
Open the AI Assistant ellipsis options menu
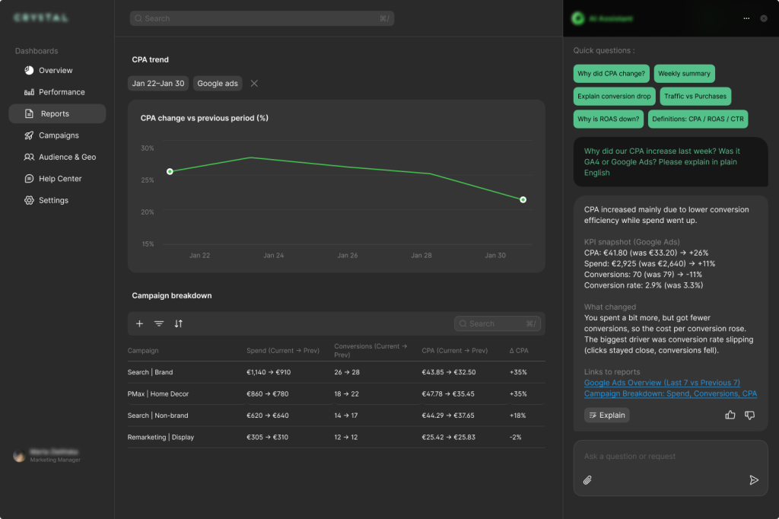pyautogui.click(x=746, y=18)
